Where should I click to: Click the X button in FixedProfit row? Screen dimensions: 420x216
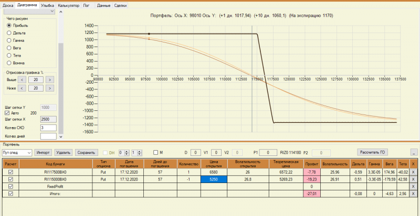tap(413, 186)
